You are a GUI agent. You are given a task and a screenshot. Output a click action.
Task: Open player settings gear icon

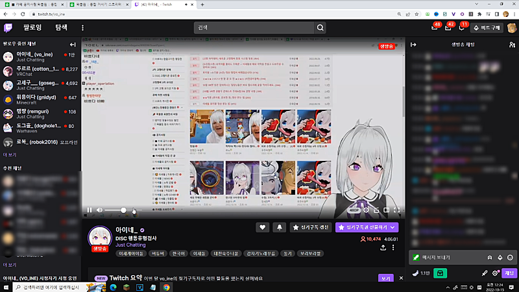tap(366, 210)
